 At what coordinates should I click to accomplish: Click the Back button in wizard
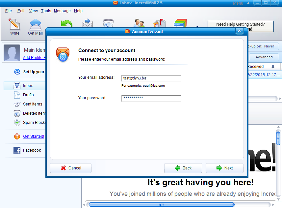(183, 168)
